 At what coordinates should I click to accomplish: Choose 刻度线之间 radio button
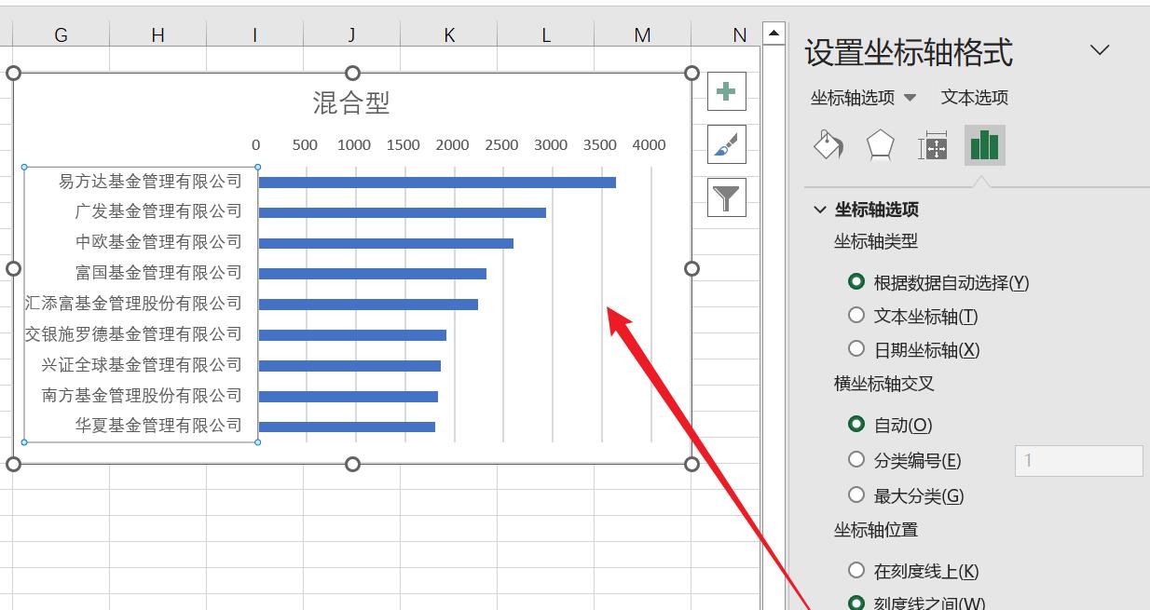click(856, 603)
